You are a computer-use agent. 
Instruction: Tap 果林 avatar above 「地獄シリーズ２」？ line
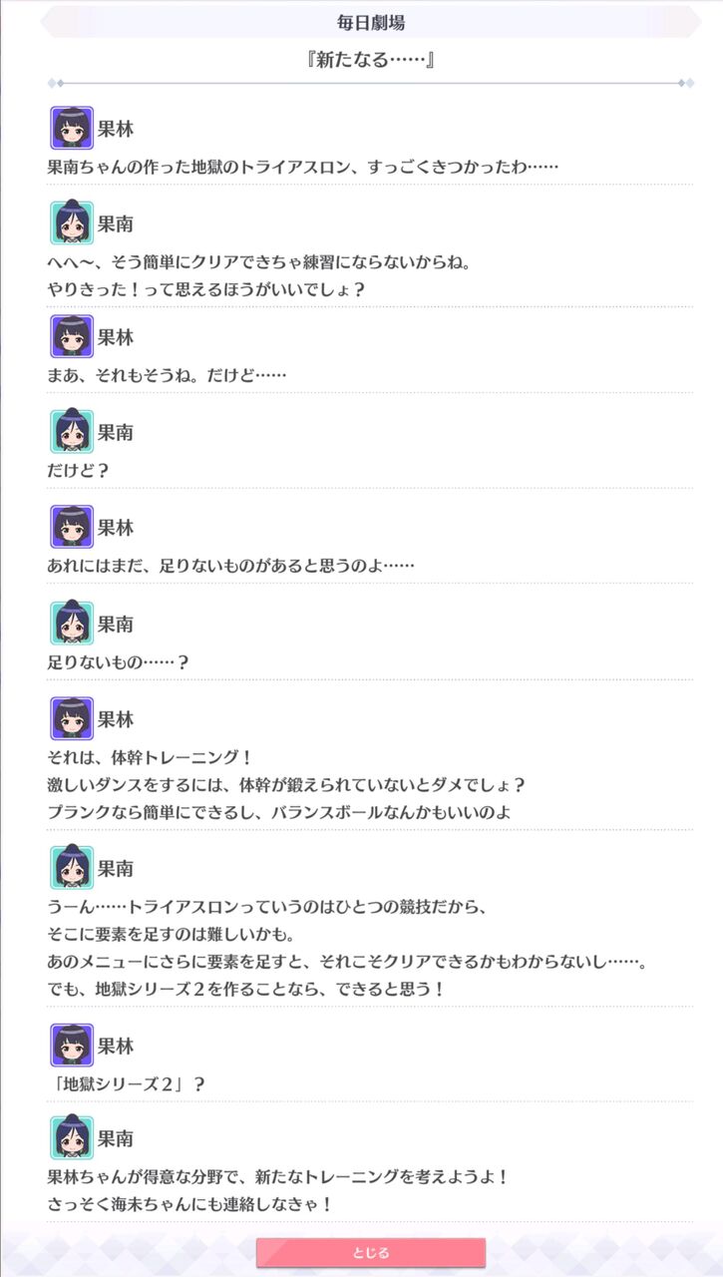click(72, 1046)
